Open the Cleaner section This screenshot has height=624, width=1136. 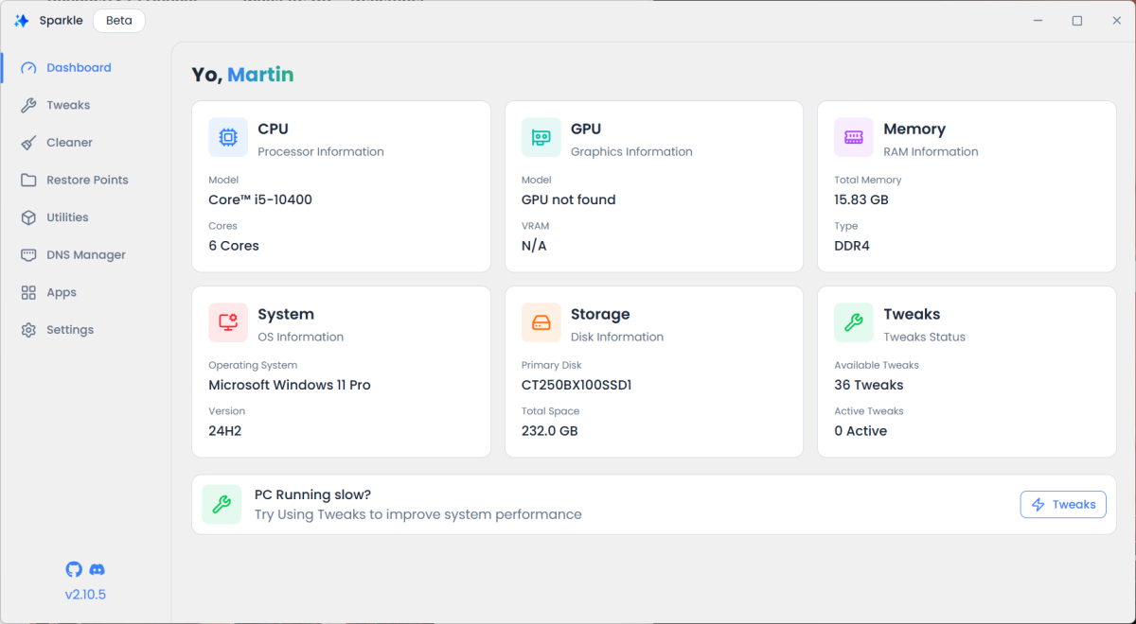click(69, 143)
